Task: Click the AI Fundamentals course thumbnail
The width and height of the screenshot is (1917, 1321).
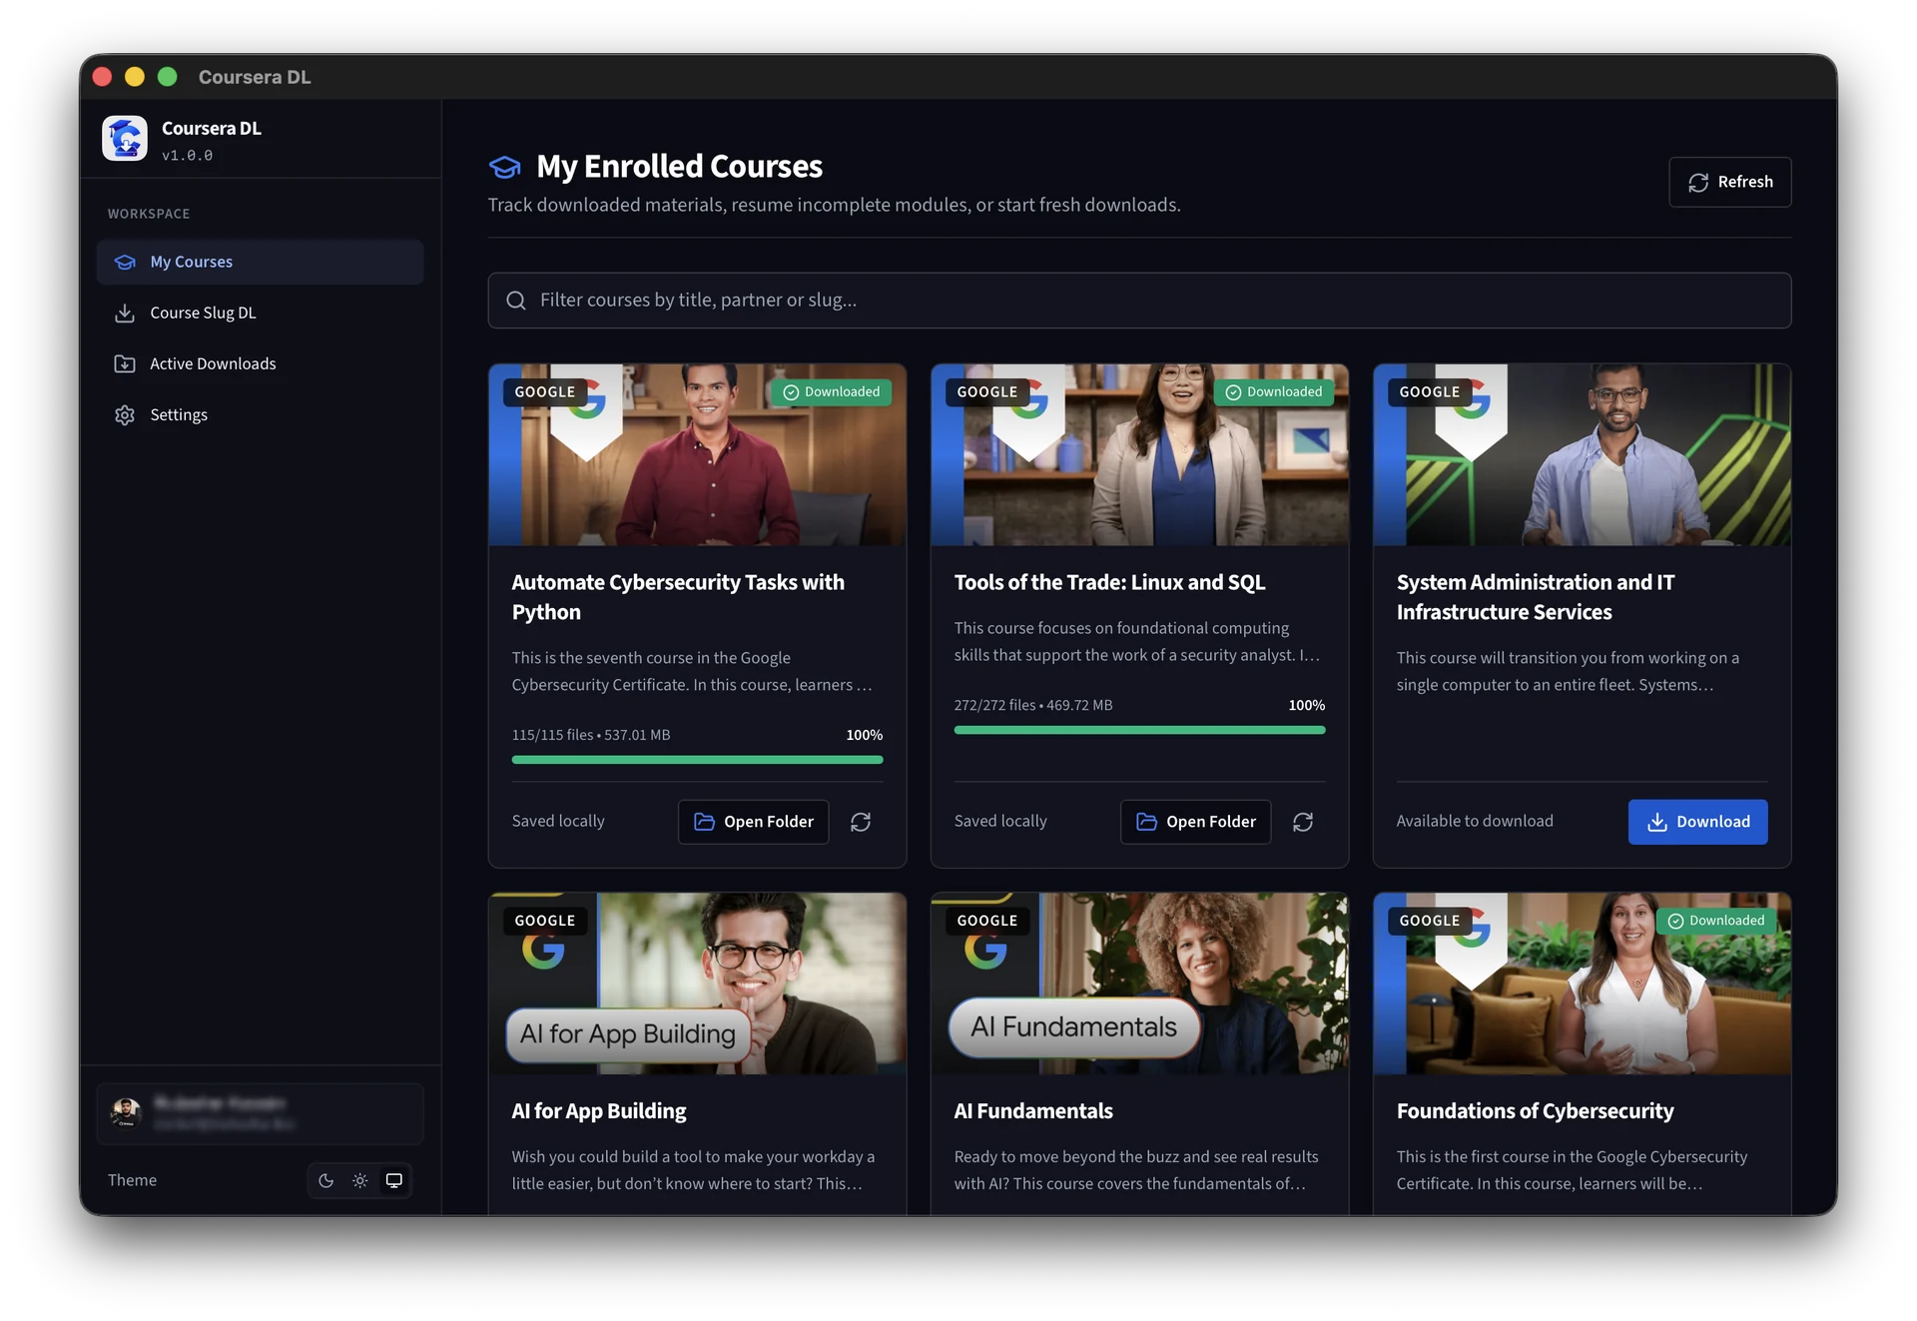Action: tap(1139, 984)
